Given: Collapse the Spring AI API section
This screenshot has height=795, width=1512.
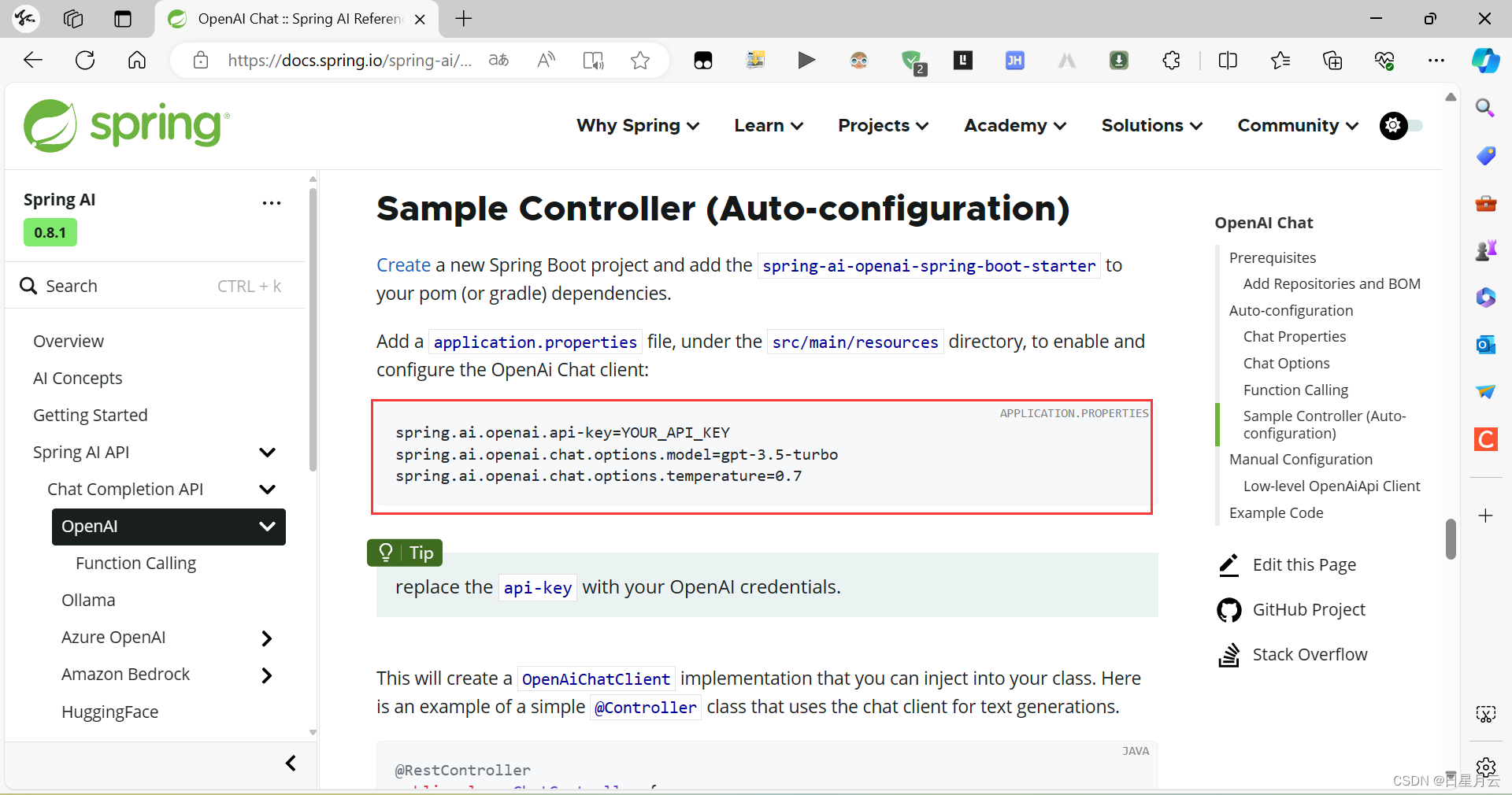Looking at the screenshot, I should coord(268,453).
